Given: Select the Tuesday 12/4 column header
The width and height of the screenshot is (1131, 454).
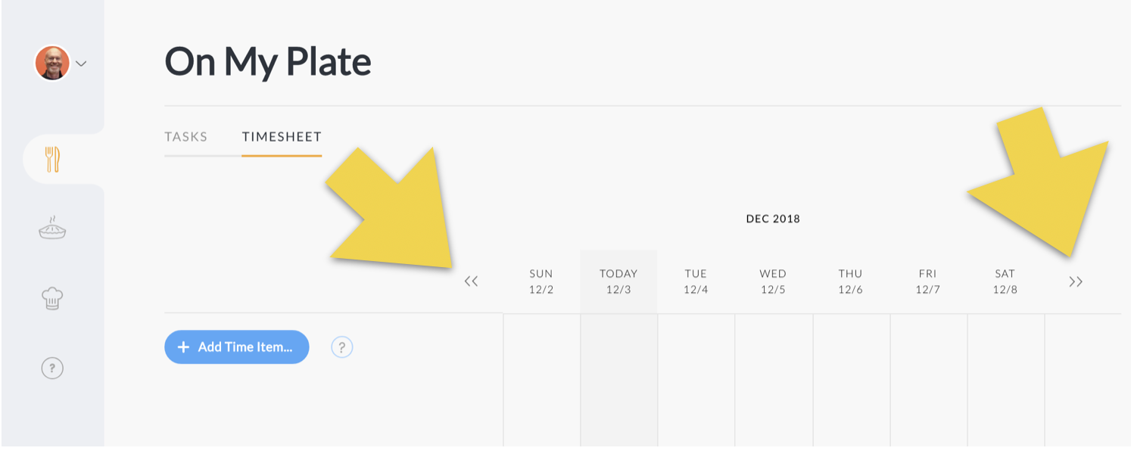Looking at the screenshot, I should [696, 281].
